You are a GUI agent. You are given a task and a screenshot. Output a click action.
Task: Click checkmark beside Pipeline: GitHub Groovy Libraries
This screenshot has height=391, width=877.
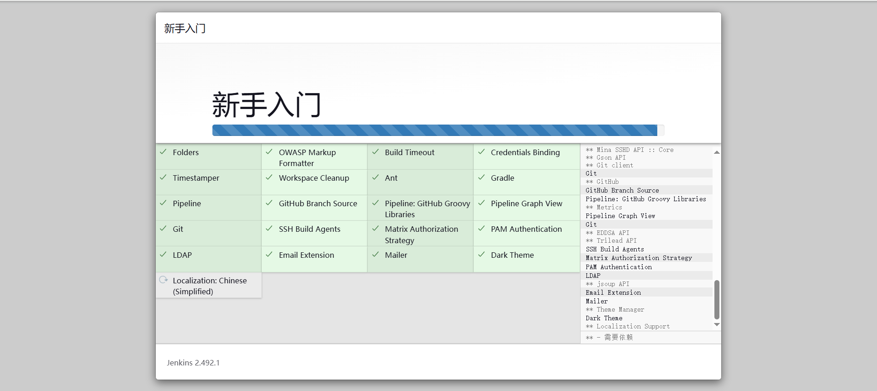coord(375,203)
